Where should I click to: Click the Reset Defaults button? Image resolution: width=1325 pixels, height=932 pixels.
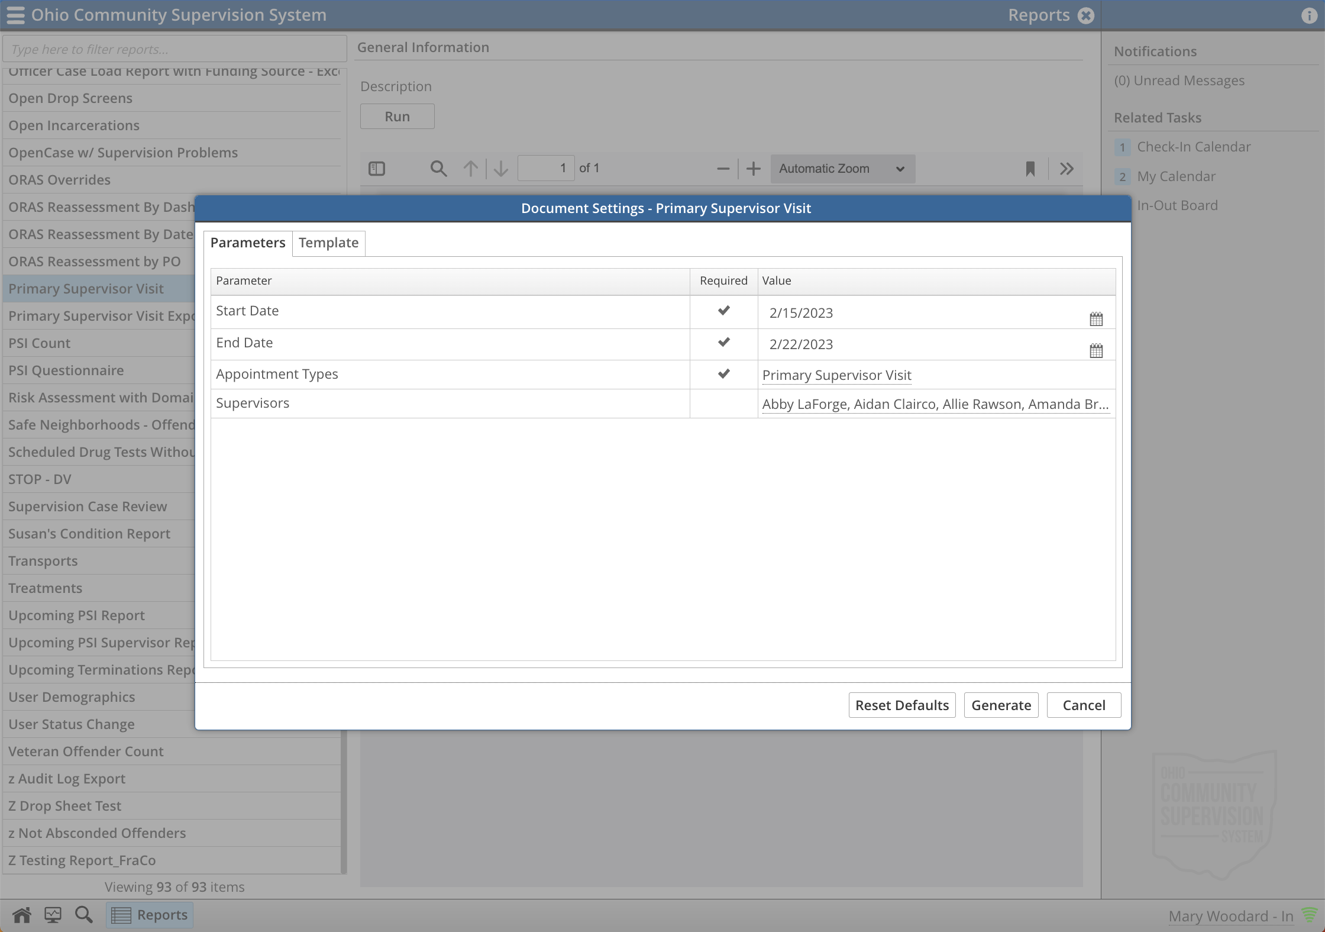click(901, 705)
